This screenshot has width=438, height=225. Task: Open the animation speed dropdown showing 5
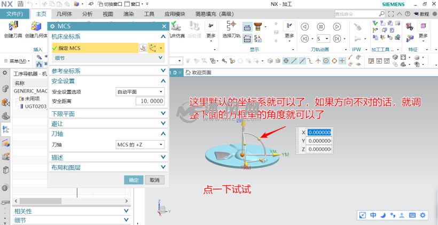click(x=323, y=38)
